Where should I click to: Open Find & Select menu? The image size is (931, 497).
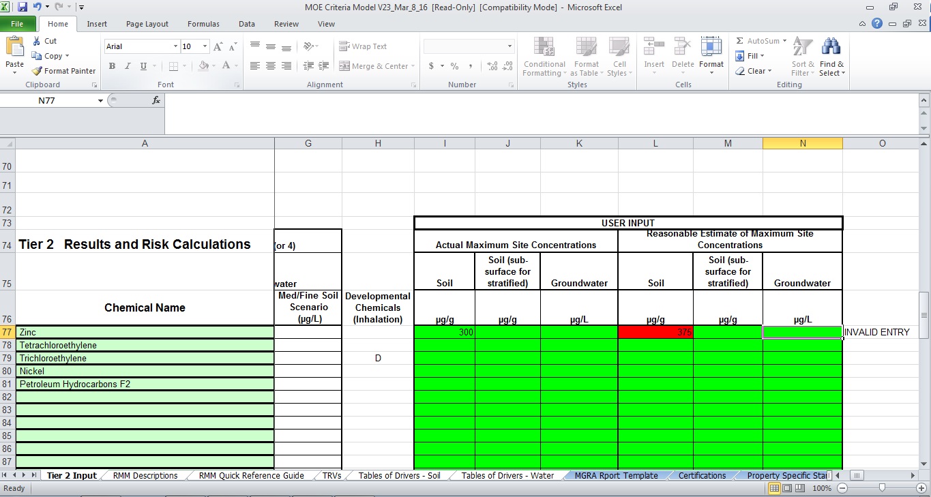pyautogui.click(x=831, y=57)
